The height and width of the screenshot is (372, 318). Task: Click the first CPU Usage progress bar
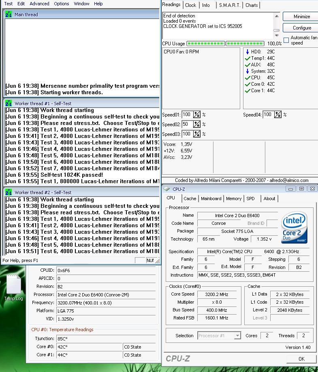coord(206,43)
